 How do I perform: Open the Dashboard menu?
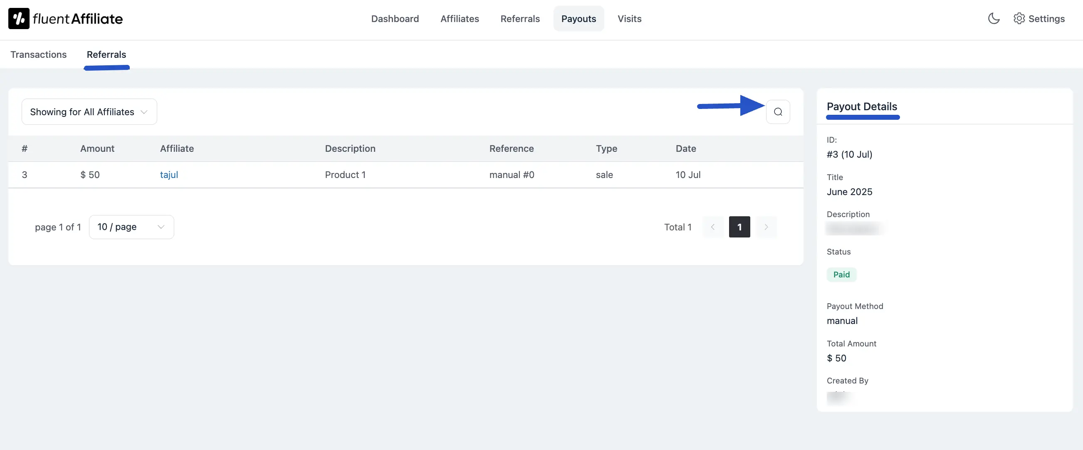click(395, 18)
